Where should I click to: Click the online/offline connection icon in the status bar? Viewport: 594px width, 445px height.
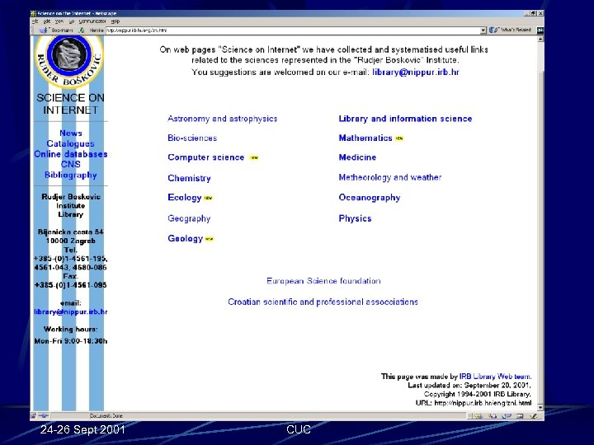pos(43,416)
